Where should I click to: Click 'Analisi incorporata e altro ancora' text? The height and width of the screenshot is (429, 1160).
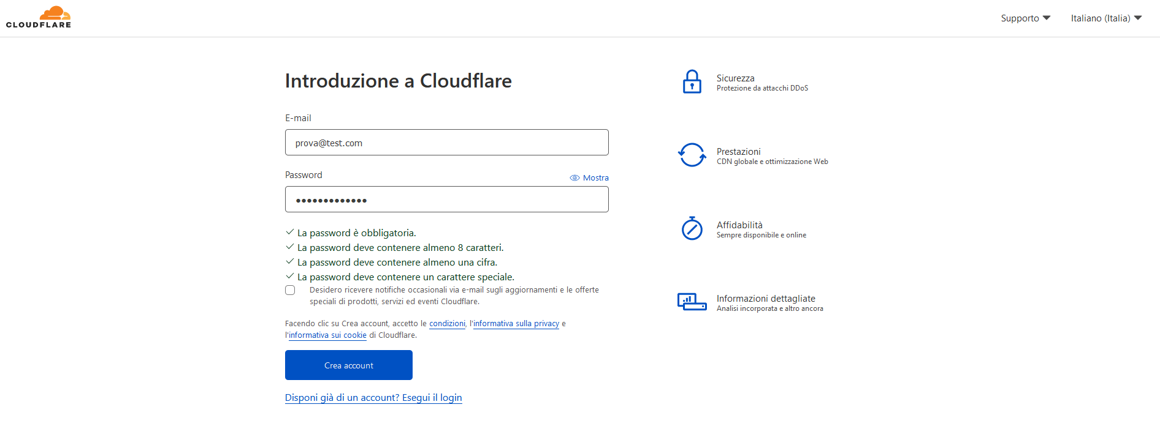(x=770, y=308)
